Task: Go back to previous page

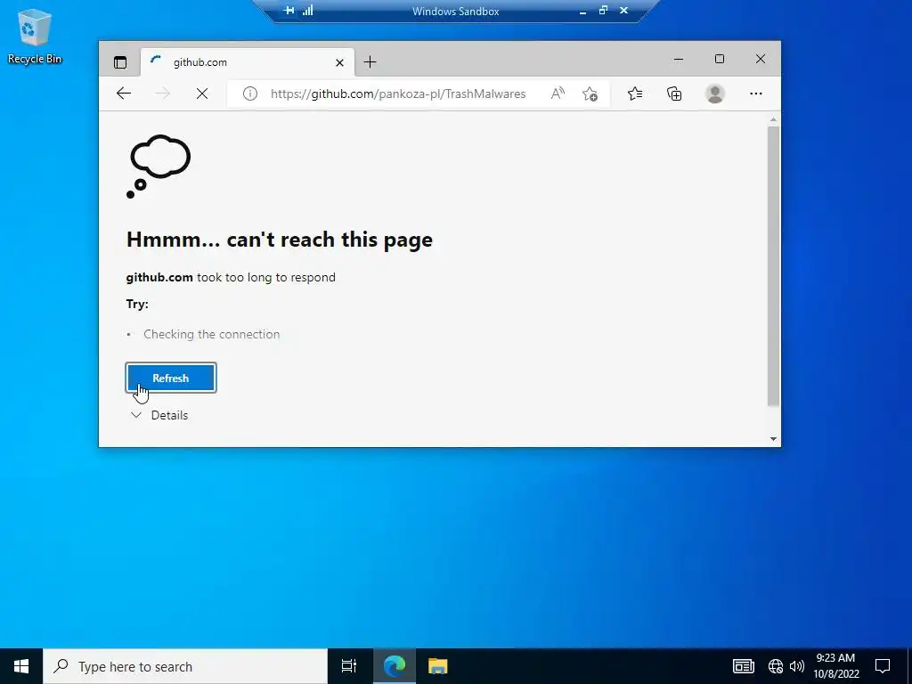Action: tap(123, 94)
